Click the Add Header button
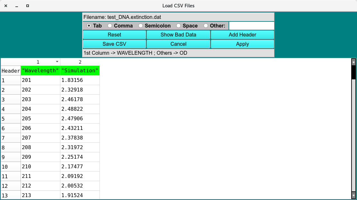 pos(242,35)
